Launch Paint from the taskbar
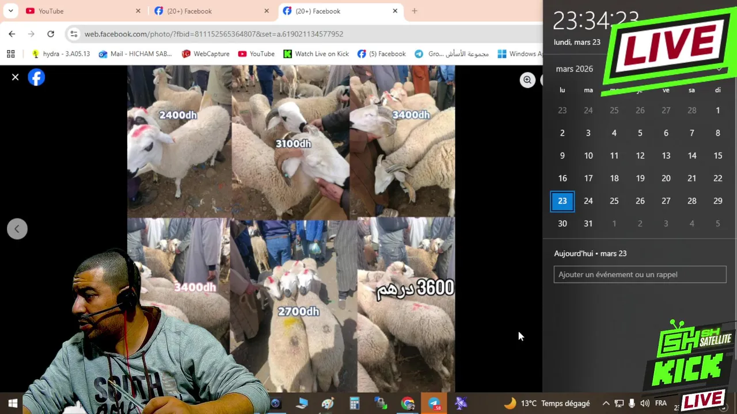The height and width of the screenshot is (414, 737). point(328,403)
